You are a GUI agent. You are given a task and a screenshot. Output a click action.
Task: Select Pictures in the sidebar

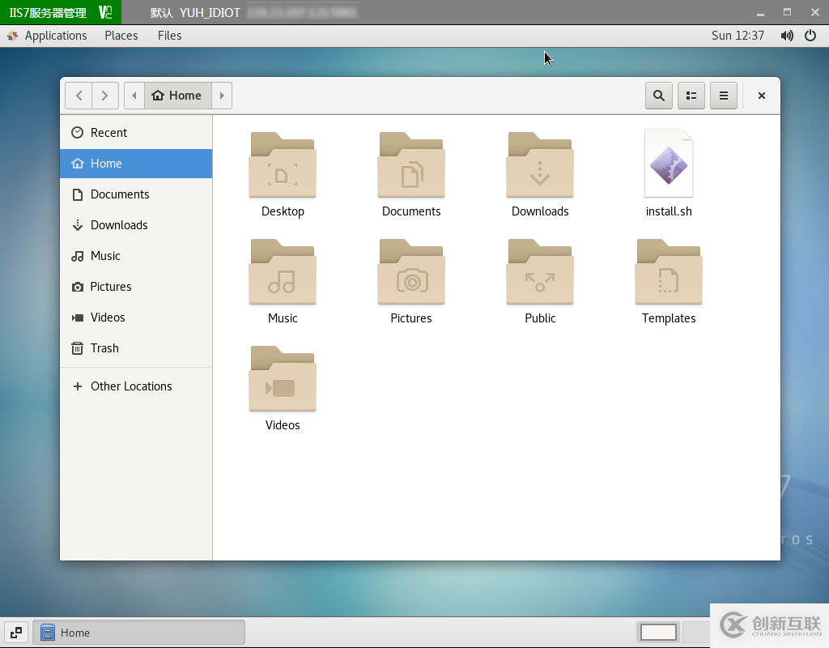[x=136, y=287]
